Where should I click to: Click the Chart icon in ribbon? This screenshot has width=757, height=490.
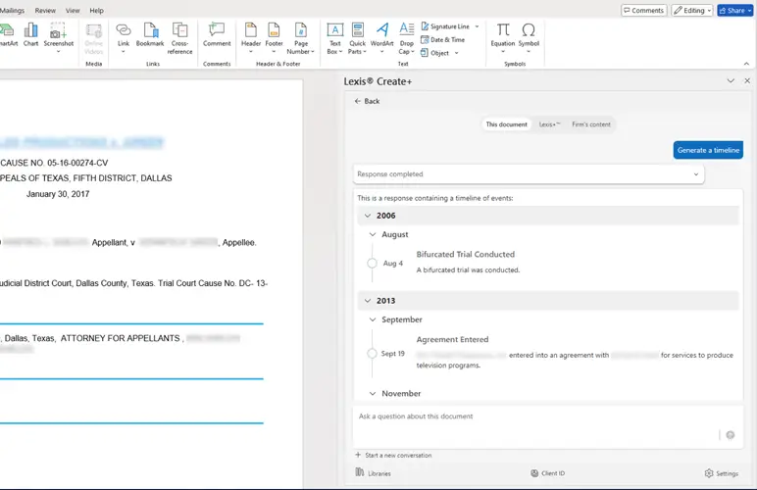click(31, 36)
